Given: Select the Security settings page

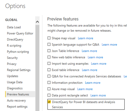Looking at the screenshot, I should pyautogui.click(x=12, y=58).
